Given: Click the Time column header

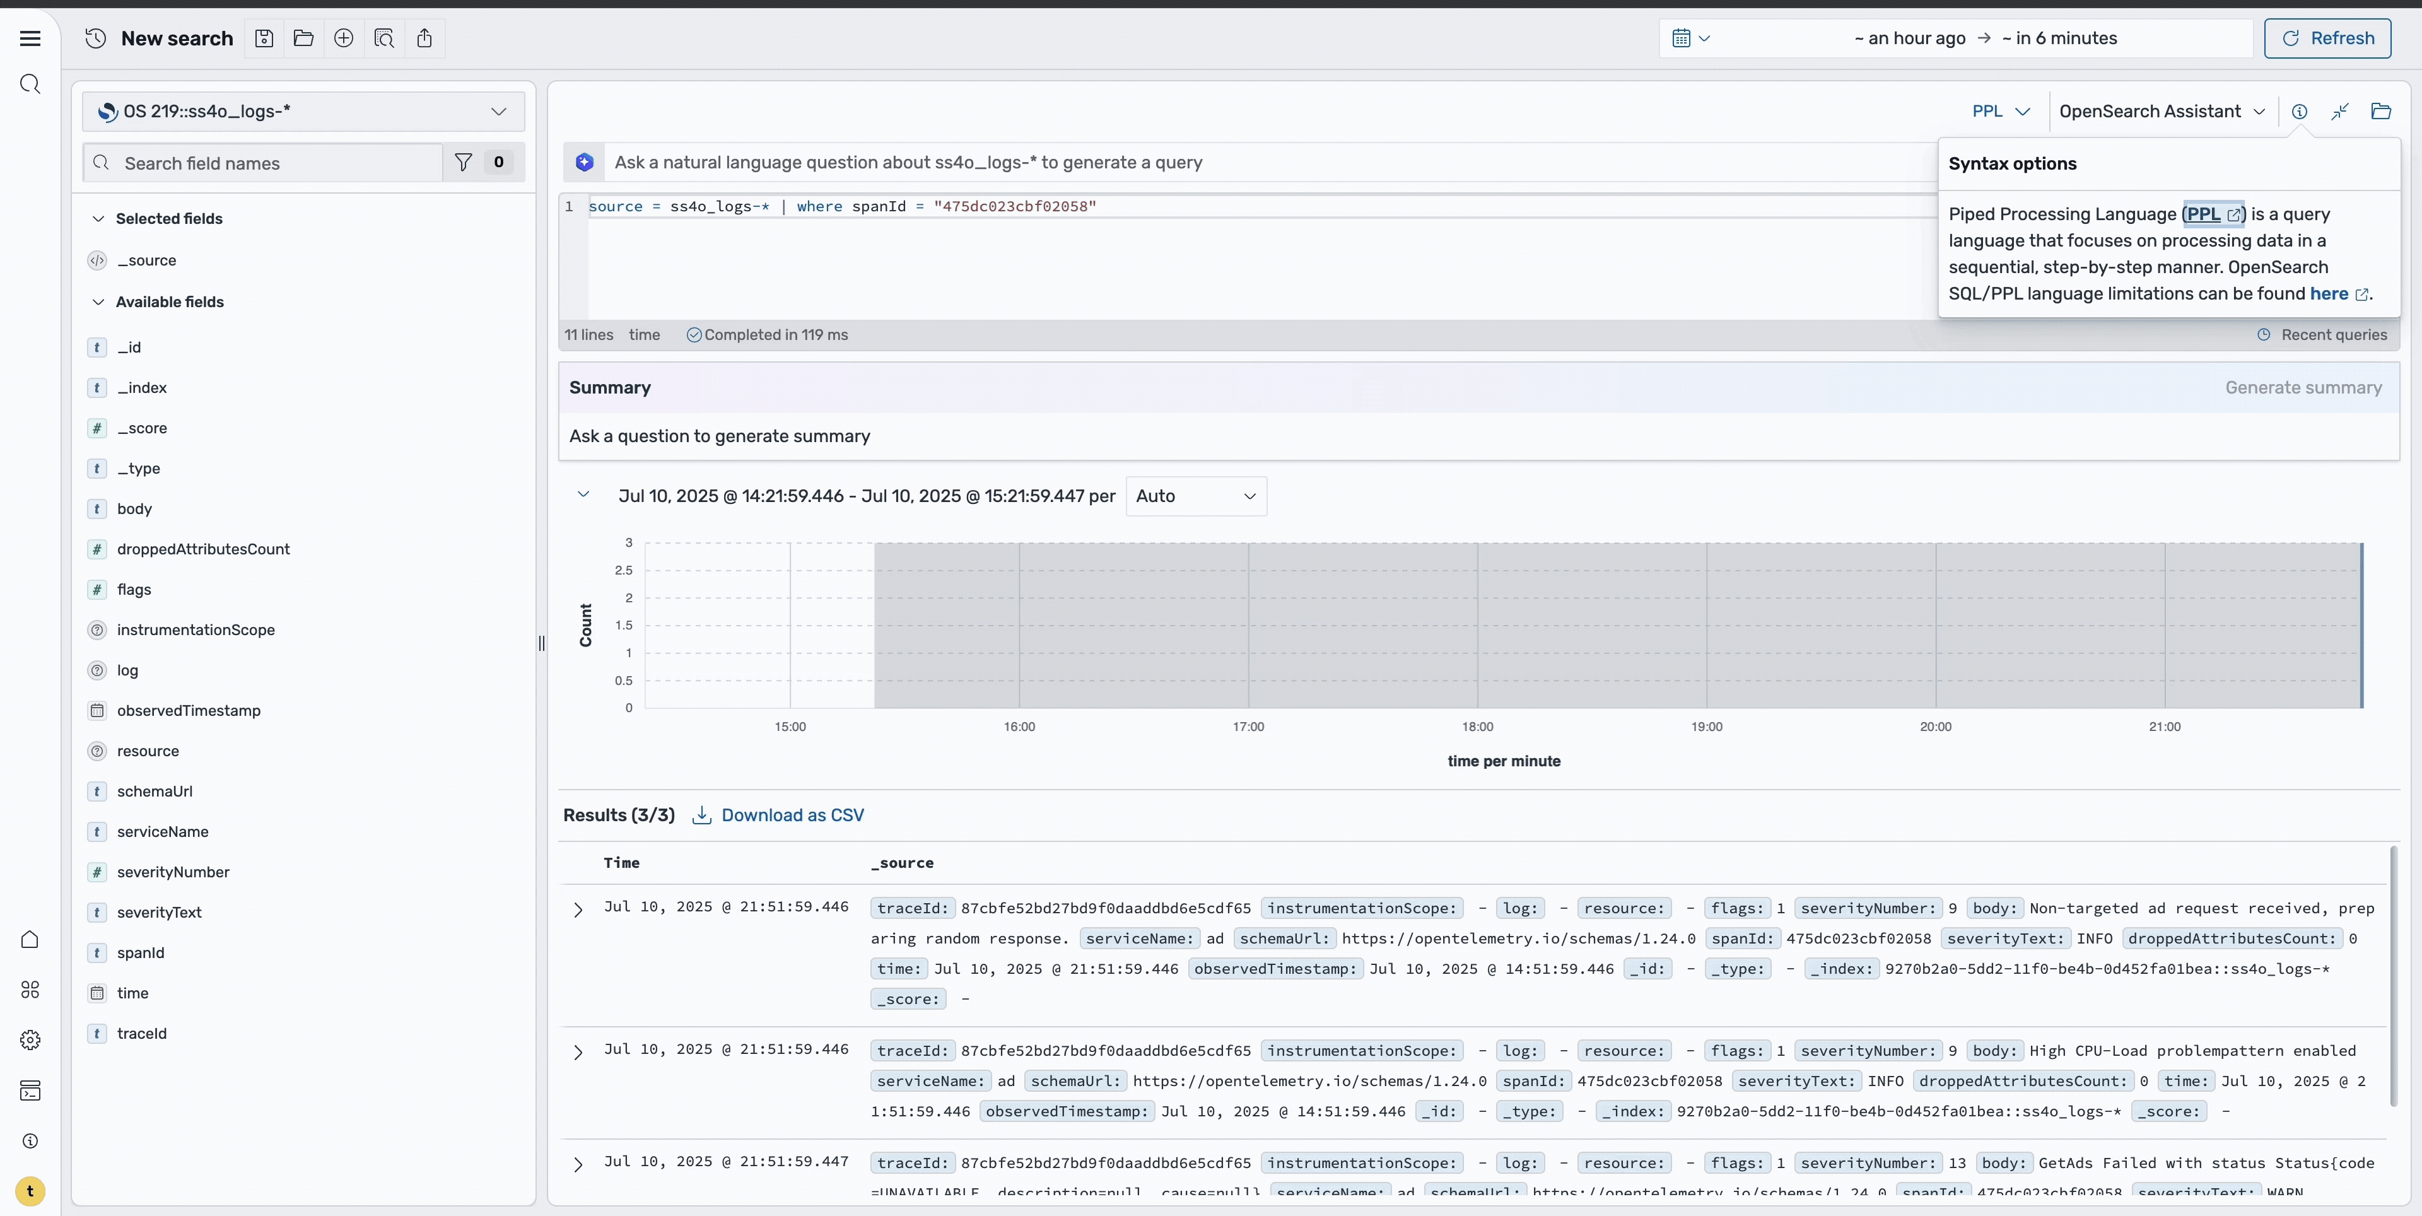Looking at the screenshot, I should pyautogui.click(x=621, y=863).
